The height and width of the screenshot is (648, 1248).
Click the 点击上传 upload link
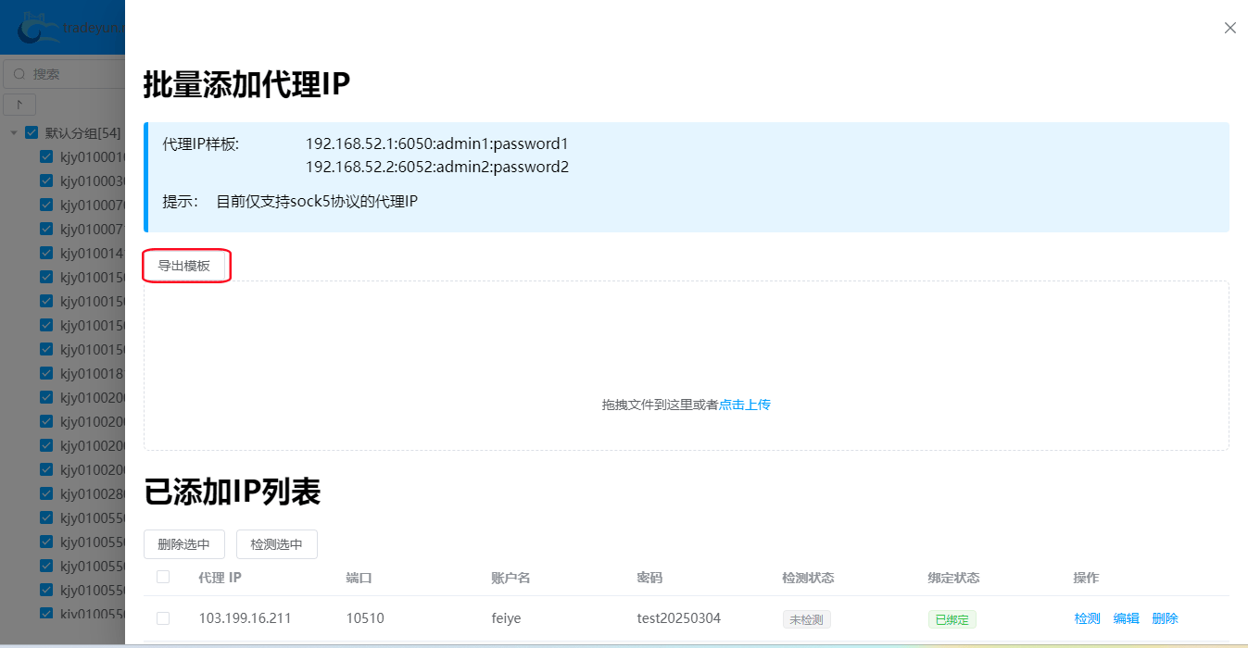745,405
